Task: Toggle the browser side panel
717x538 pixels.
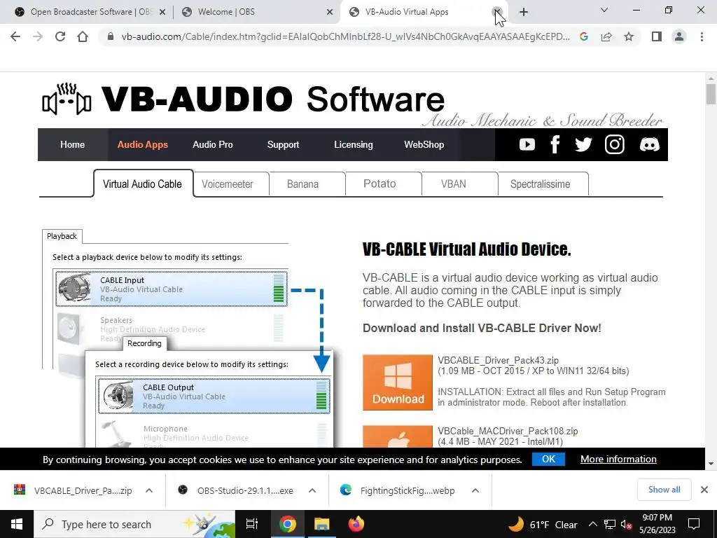Action: coord(657,36)
